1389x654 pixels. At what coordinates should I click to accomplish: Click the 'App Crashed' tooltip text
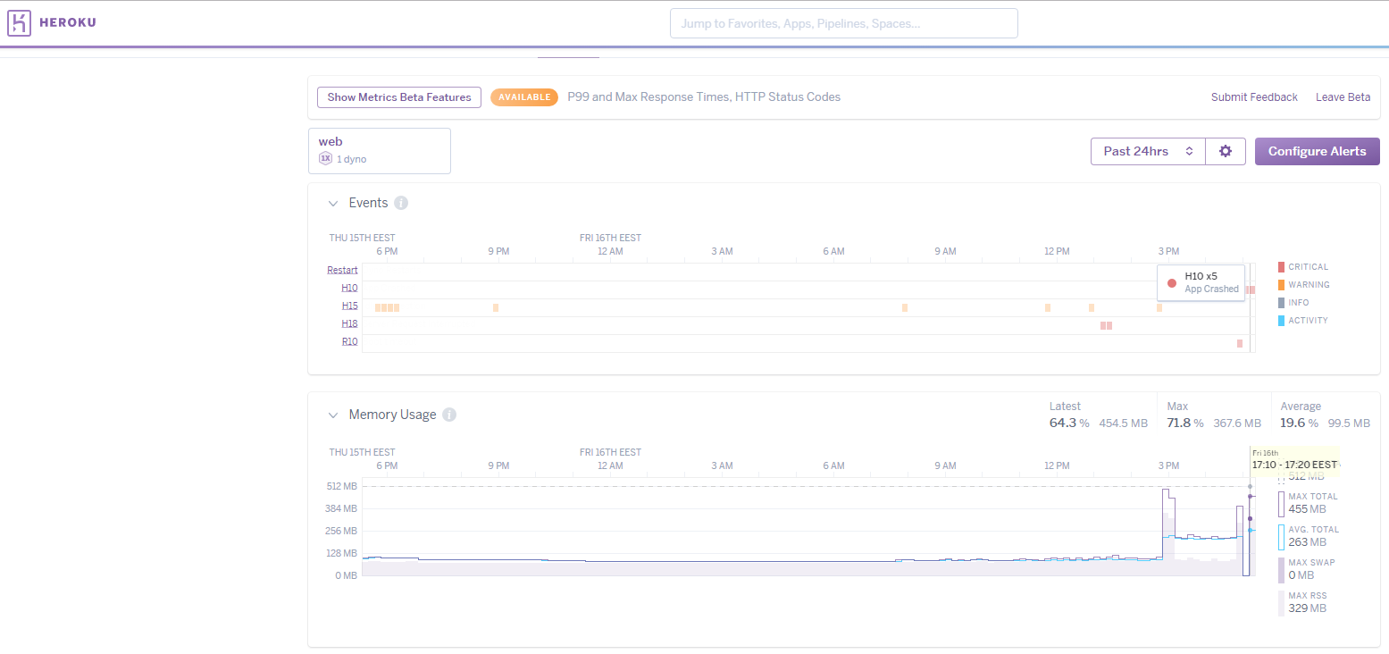1211,289
